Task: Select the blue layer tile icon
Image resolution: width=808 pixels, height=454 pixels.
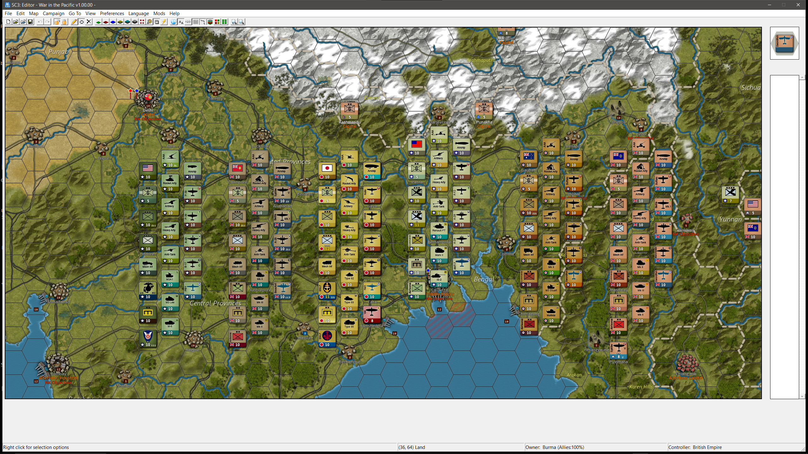Action: [x=113, y=22]
